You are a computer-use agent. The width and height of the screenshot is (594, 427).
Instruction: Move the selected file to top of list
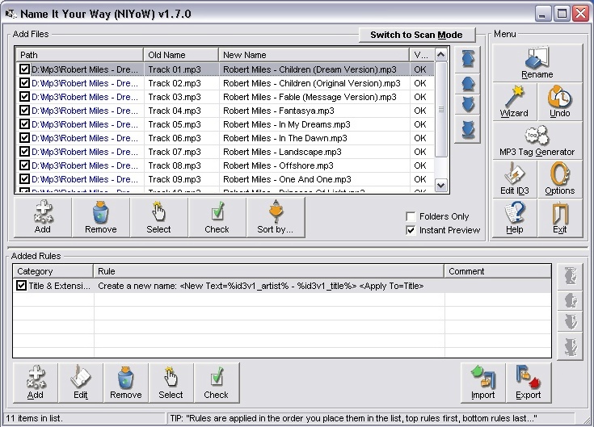[470, 59]
